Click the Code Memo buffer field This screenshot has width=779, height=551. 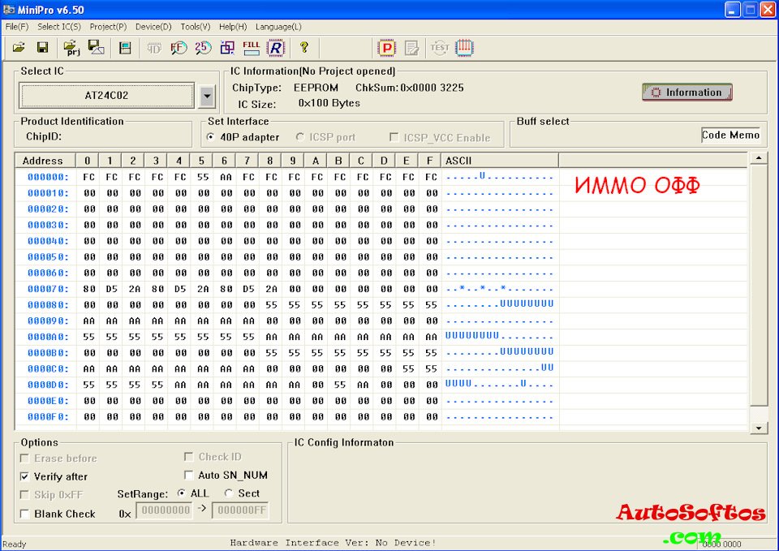pyautogui.click(x=730, y=136)
